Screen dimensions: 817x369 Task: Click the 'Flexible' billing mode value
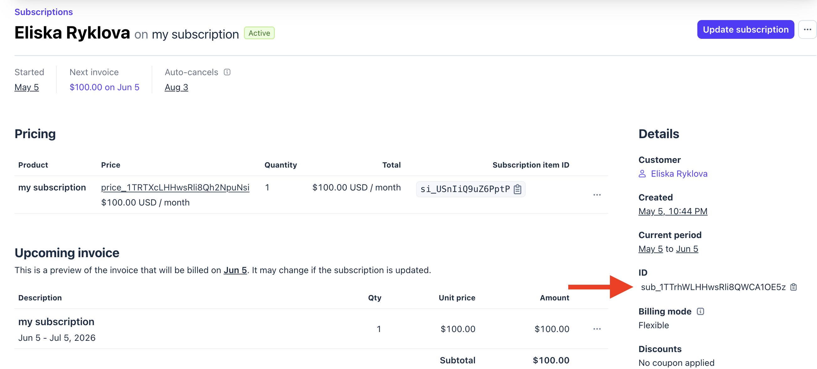[x=653, y=325]
